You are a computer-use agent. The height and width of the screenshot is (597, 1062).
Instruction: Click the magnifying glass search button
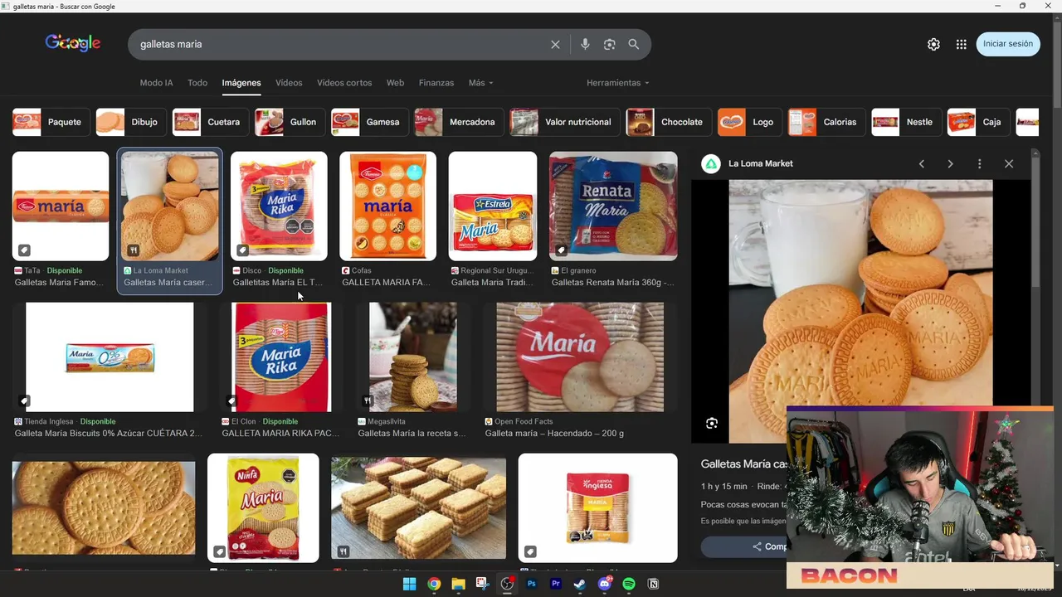633,45
